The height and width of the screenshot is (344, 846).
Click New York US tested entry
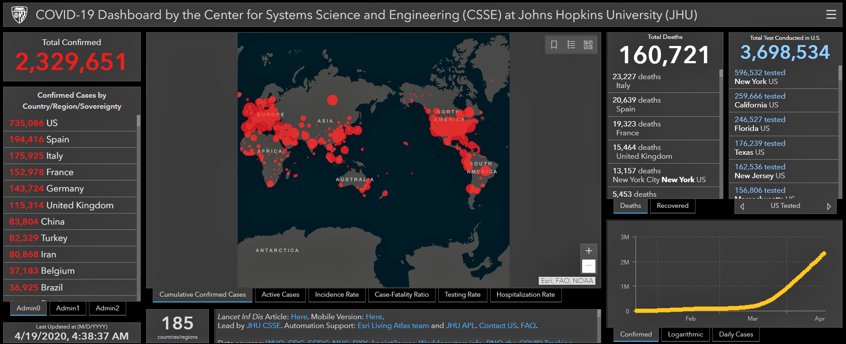pyautogui.click(x=784, y=77)
